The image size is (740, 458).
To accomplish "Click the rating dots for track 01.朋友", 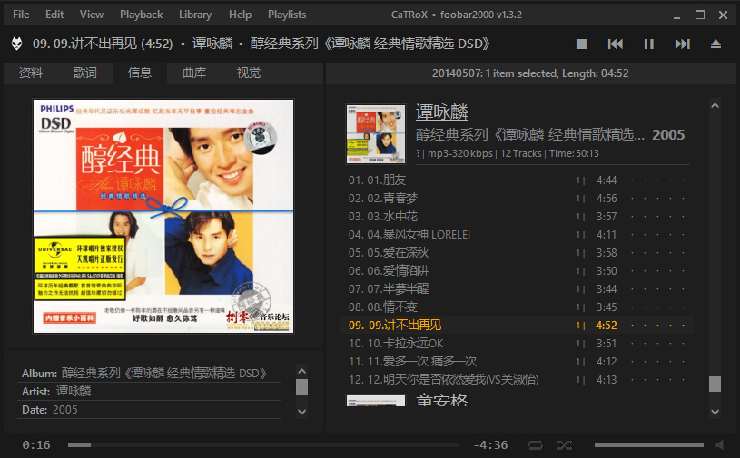I will pyautogui.click(x=657, y=180).
